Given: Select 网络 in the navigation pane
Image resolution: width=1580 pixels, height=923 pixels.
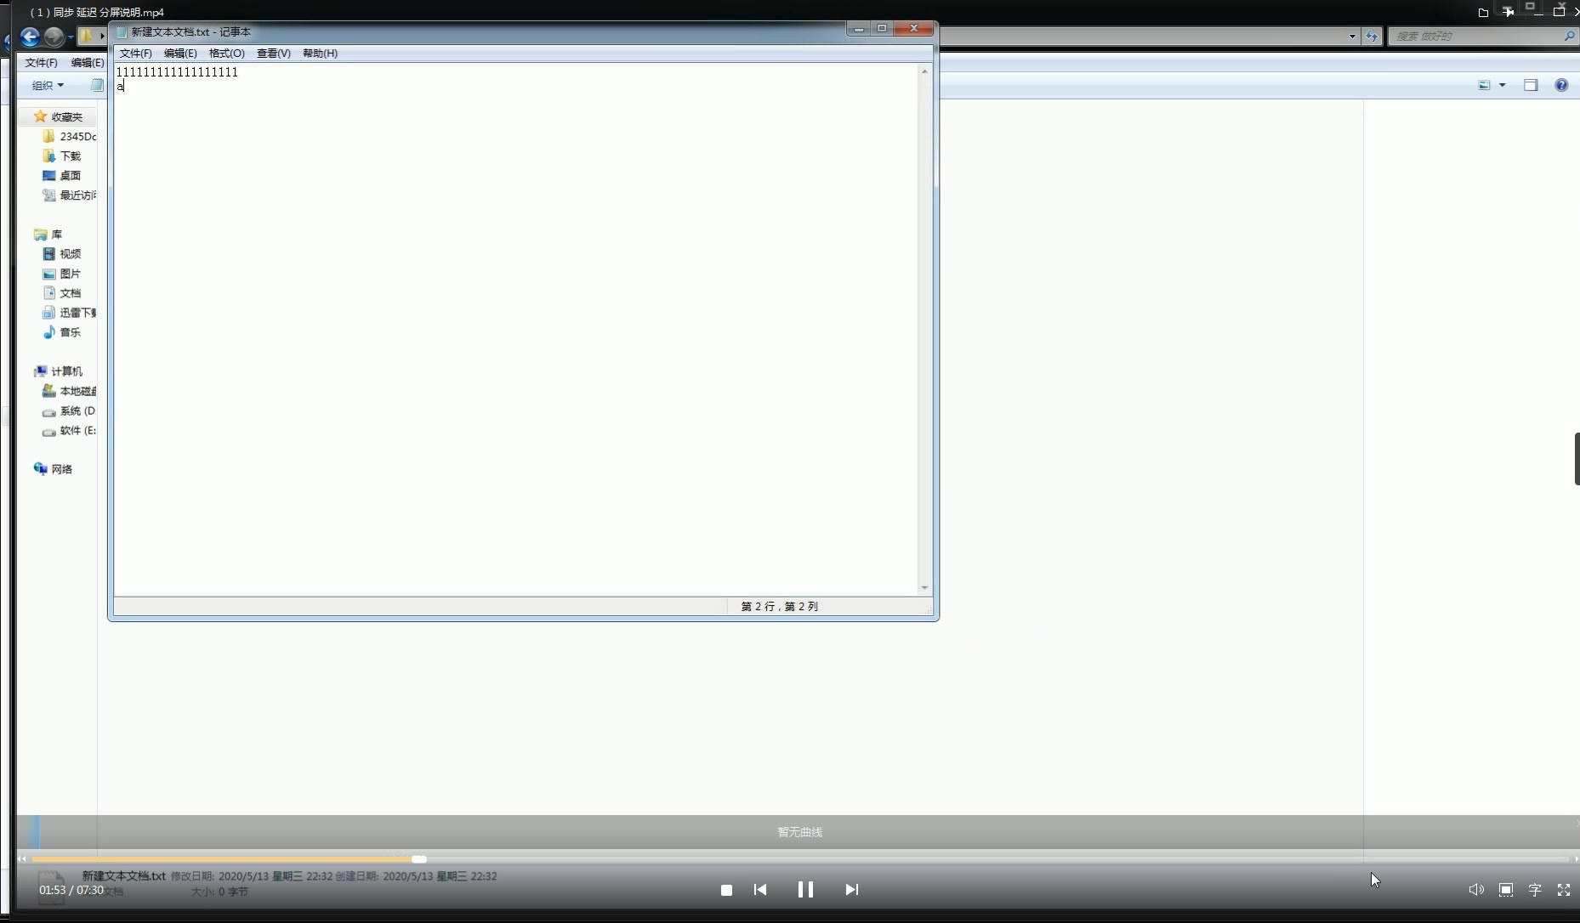Looking at the screenshot, I should click(x=61, y=468).
